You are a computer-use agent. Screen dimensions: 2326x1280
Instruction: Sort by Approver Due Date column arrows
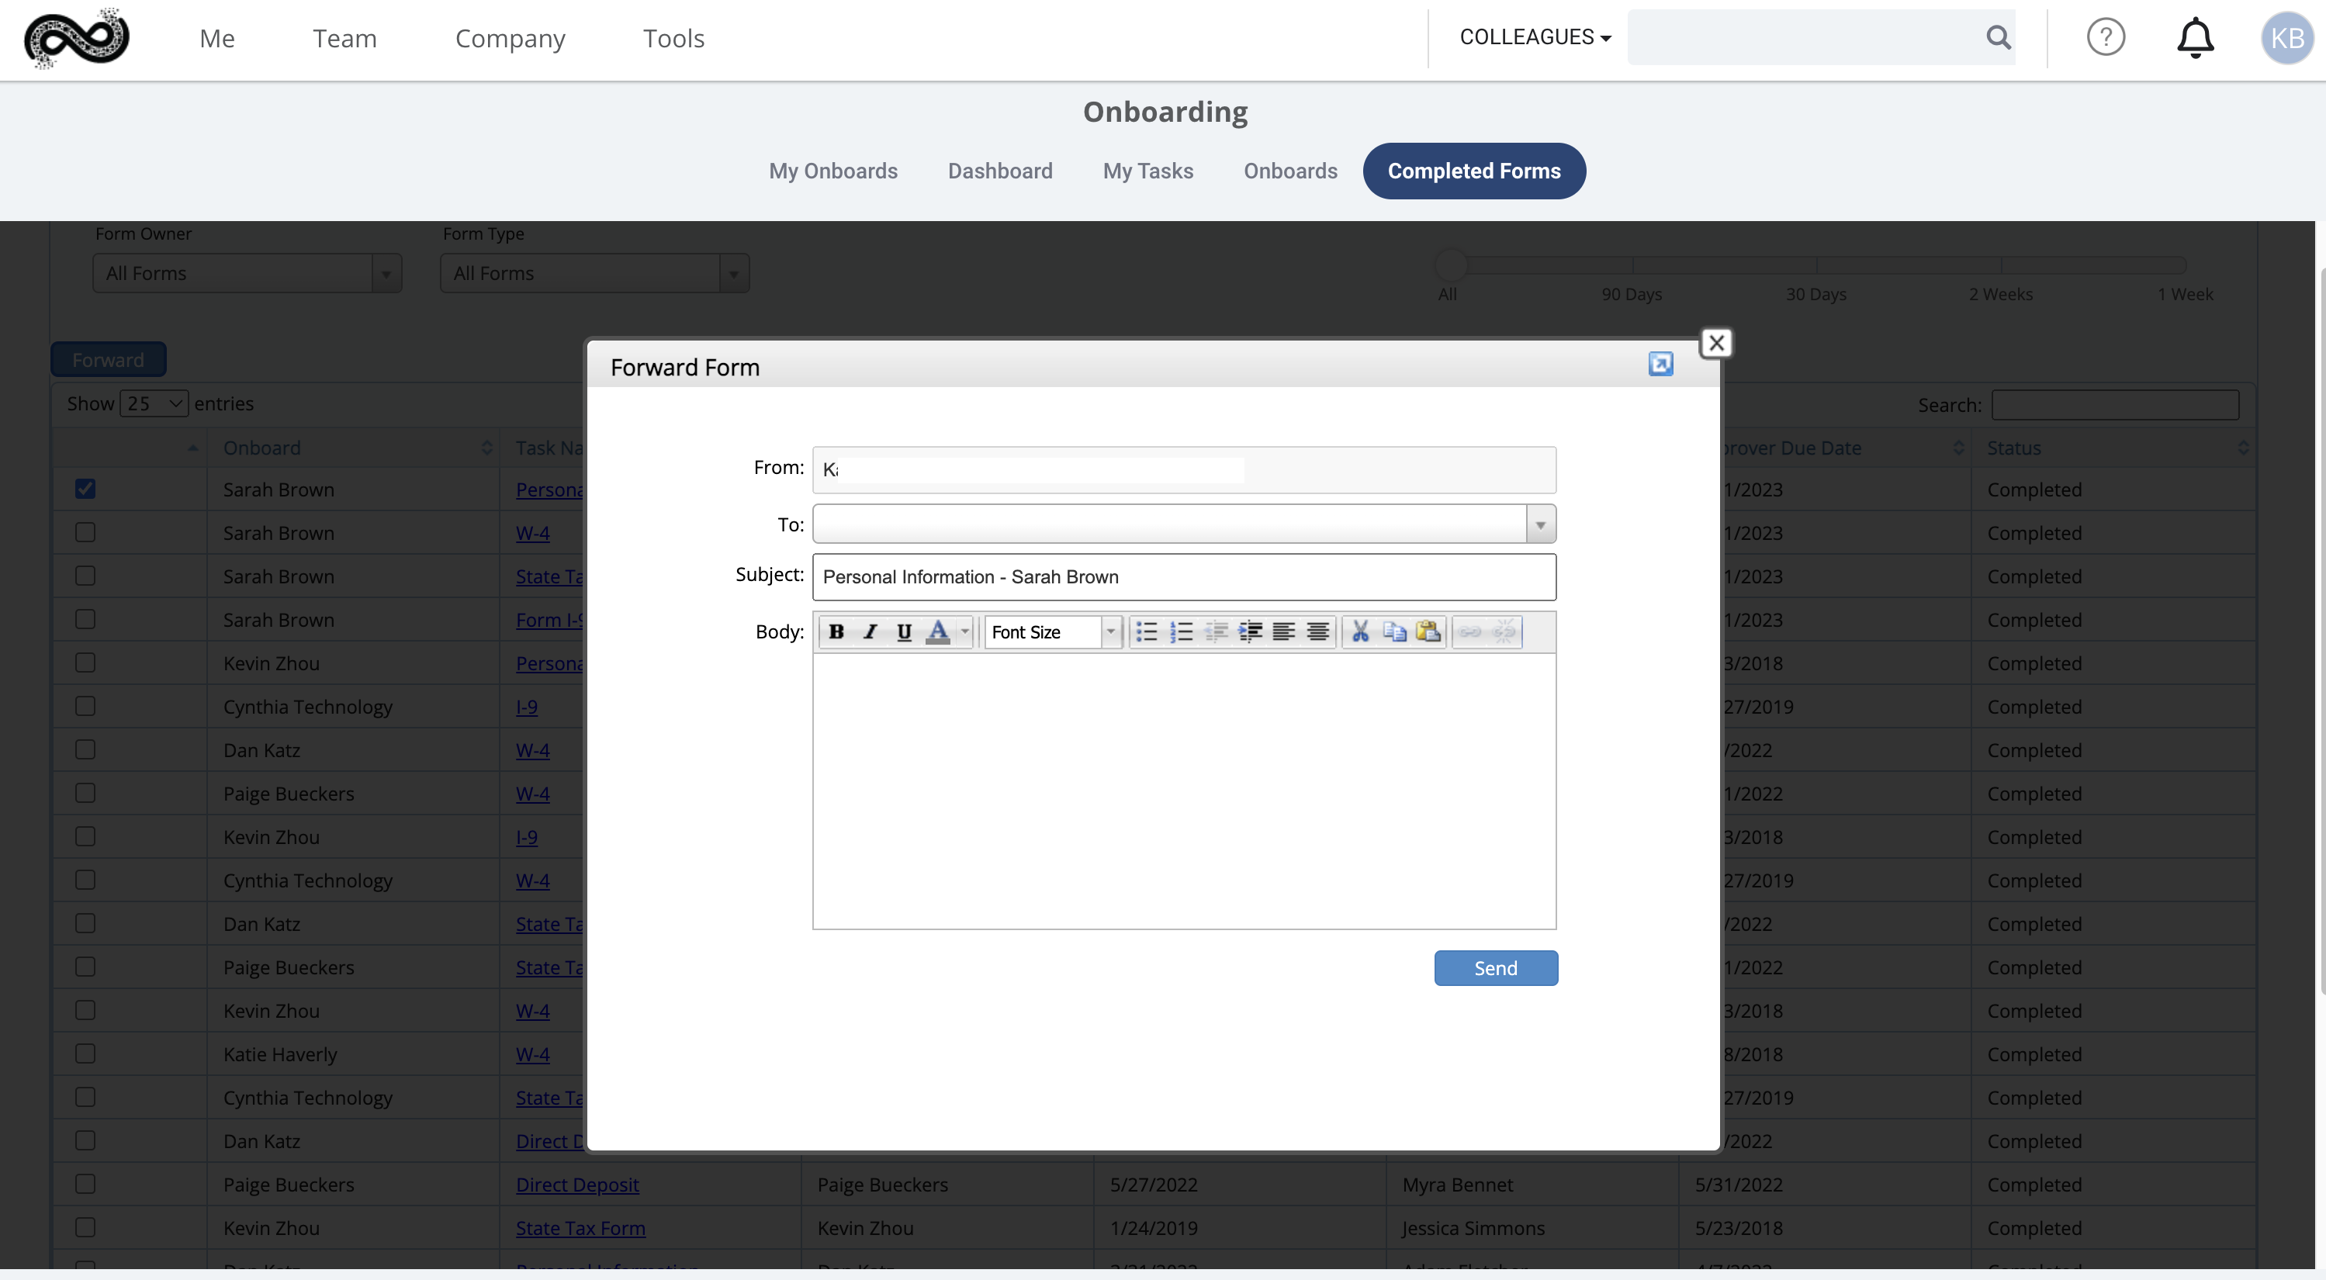coord(1957,448)
